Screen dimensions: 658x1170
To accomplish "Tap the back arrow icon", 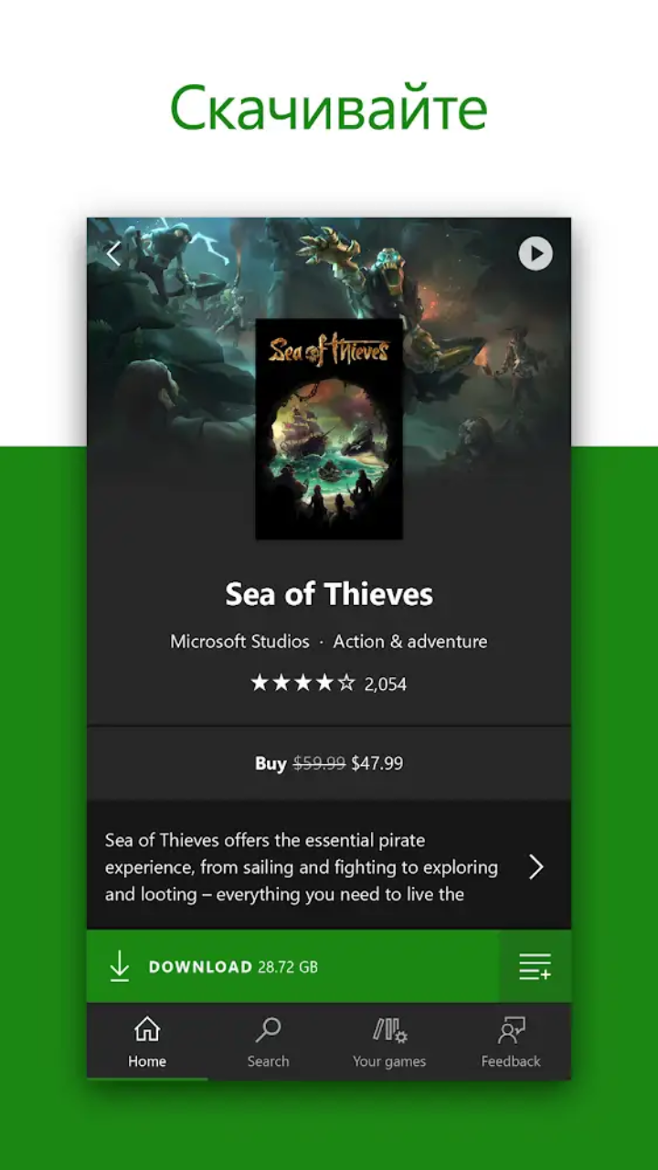I will click(114, 253).
